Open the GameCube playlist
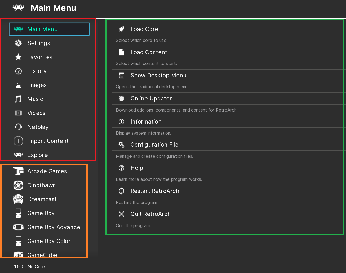This screenshot has height=273, width=346. coord(49,254)
